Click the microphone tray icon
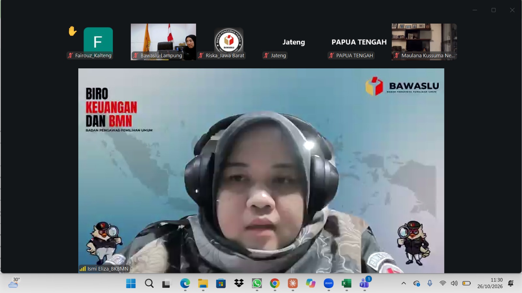 click(x=430, y=283)
